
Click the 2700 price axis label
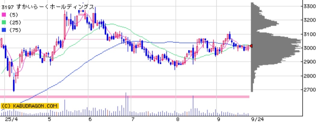coord(309,90)
